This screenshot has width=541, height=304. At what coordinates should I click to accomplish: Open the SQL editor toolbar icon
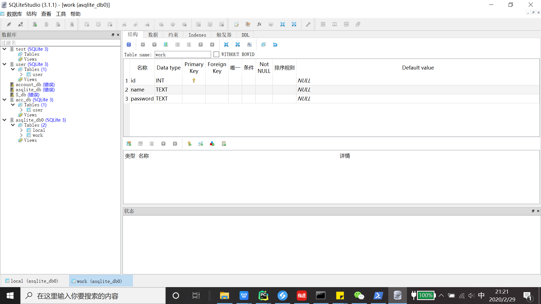(236, 24)
